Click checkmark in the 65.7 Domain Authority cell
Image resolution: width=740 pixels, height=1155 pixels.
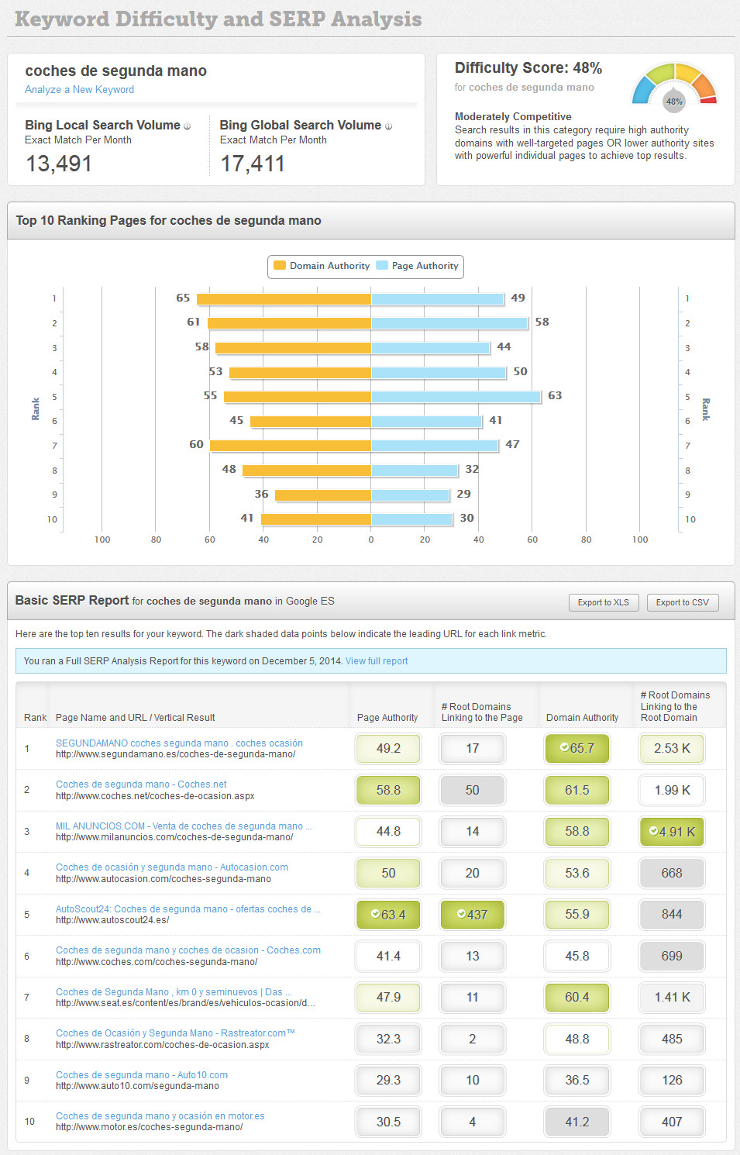(x=564, y=748)
